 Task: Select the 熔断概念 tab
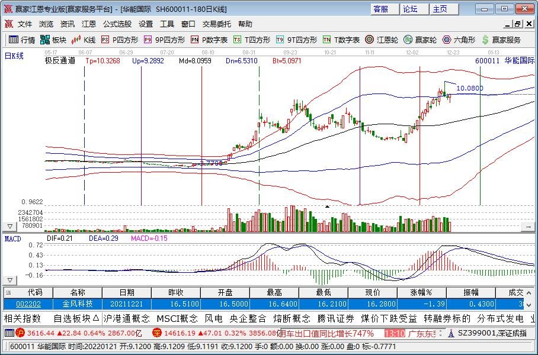[292, 319]
